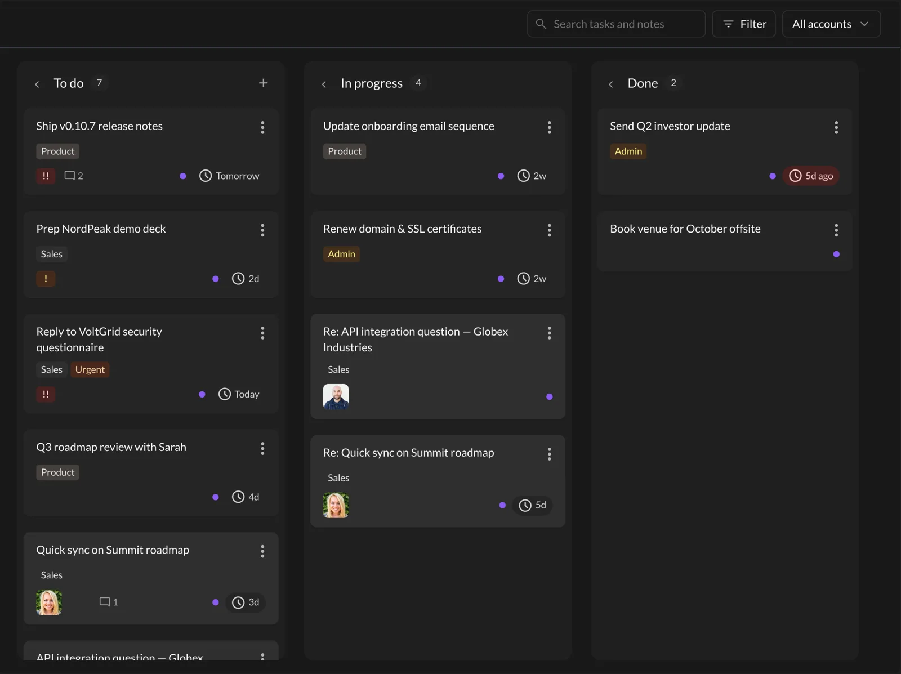Collapse the Done column

tap(611, 84)
